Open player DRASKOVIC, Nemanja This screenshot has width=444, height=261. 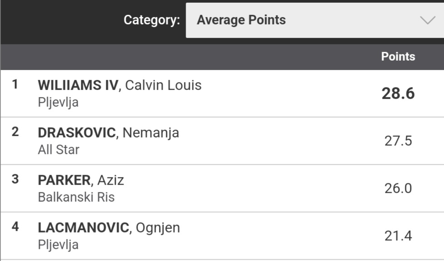pyautogui.click(x=108, y=133)
